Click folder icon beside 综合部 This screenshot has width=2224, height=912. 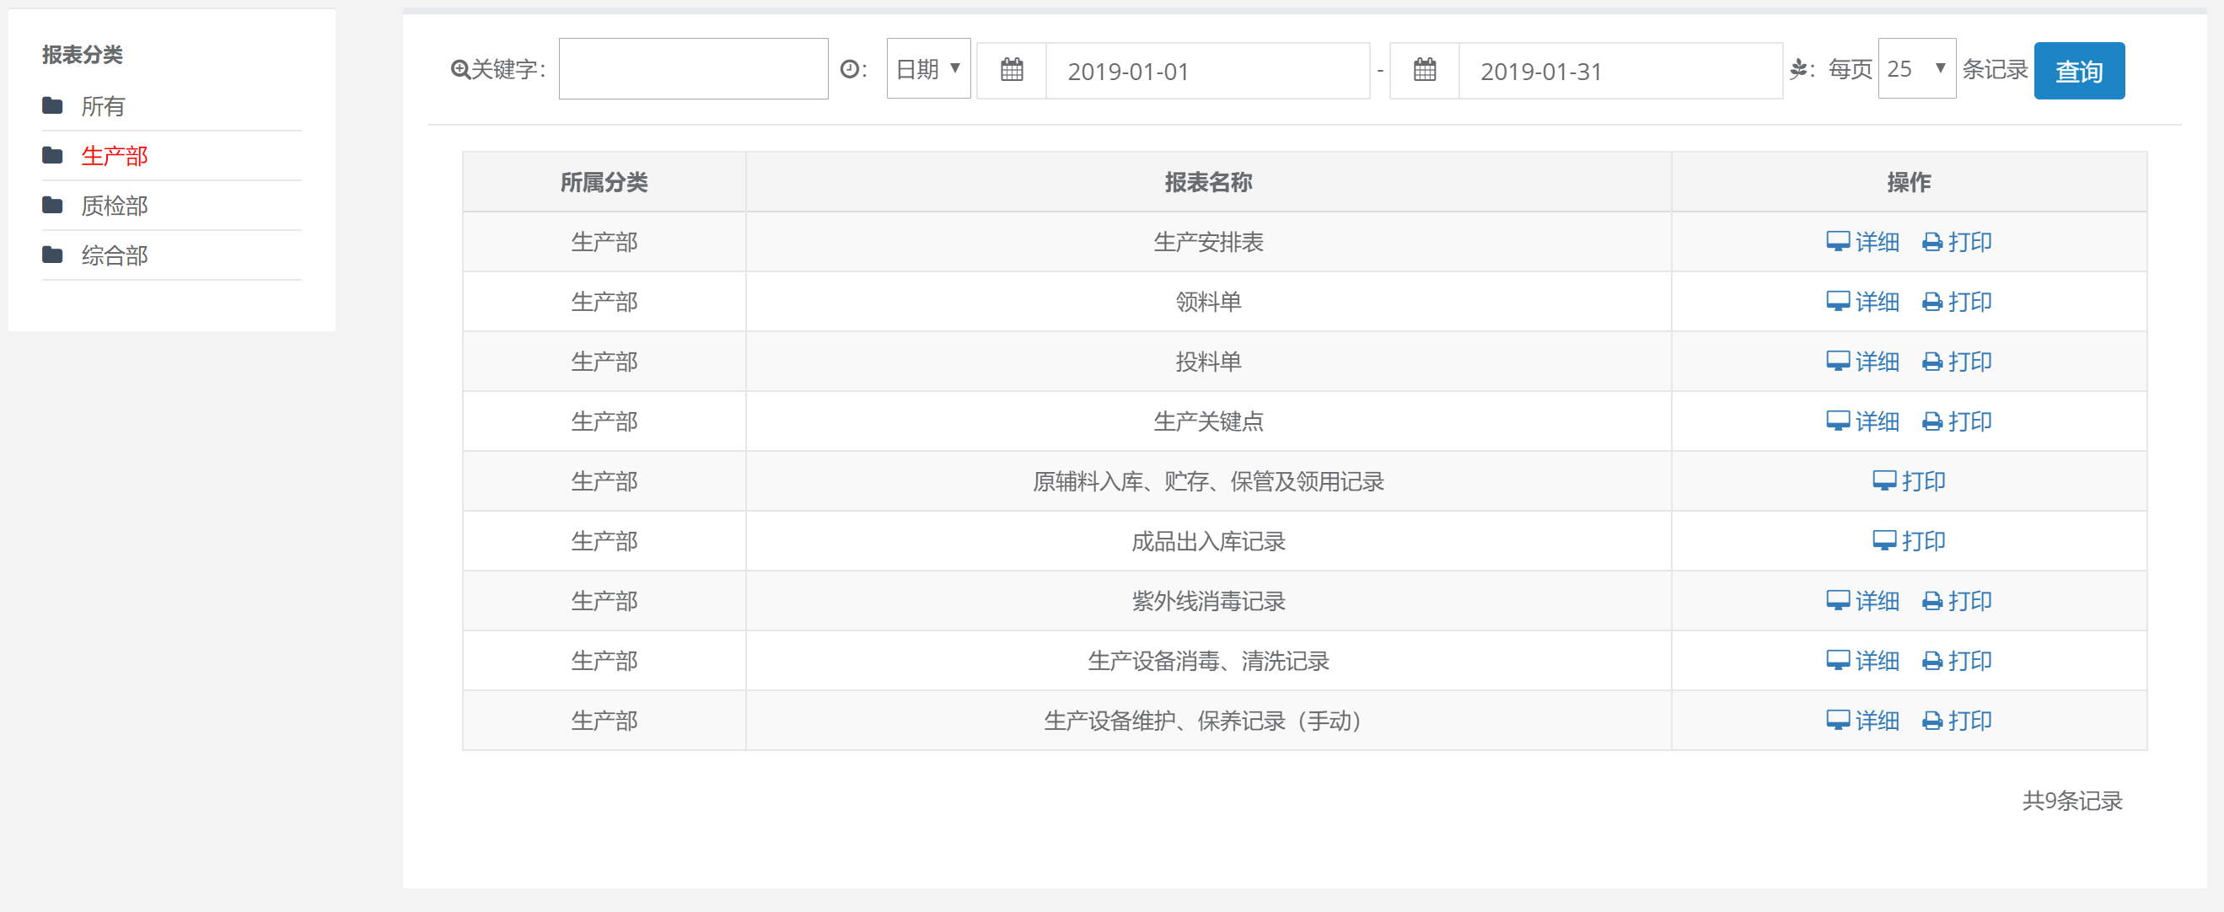click(52, 255)
